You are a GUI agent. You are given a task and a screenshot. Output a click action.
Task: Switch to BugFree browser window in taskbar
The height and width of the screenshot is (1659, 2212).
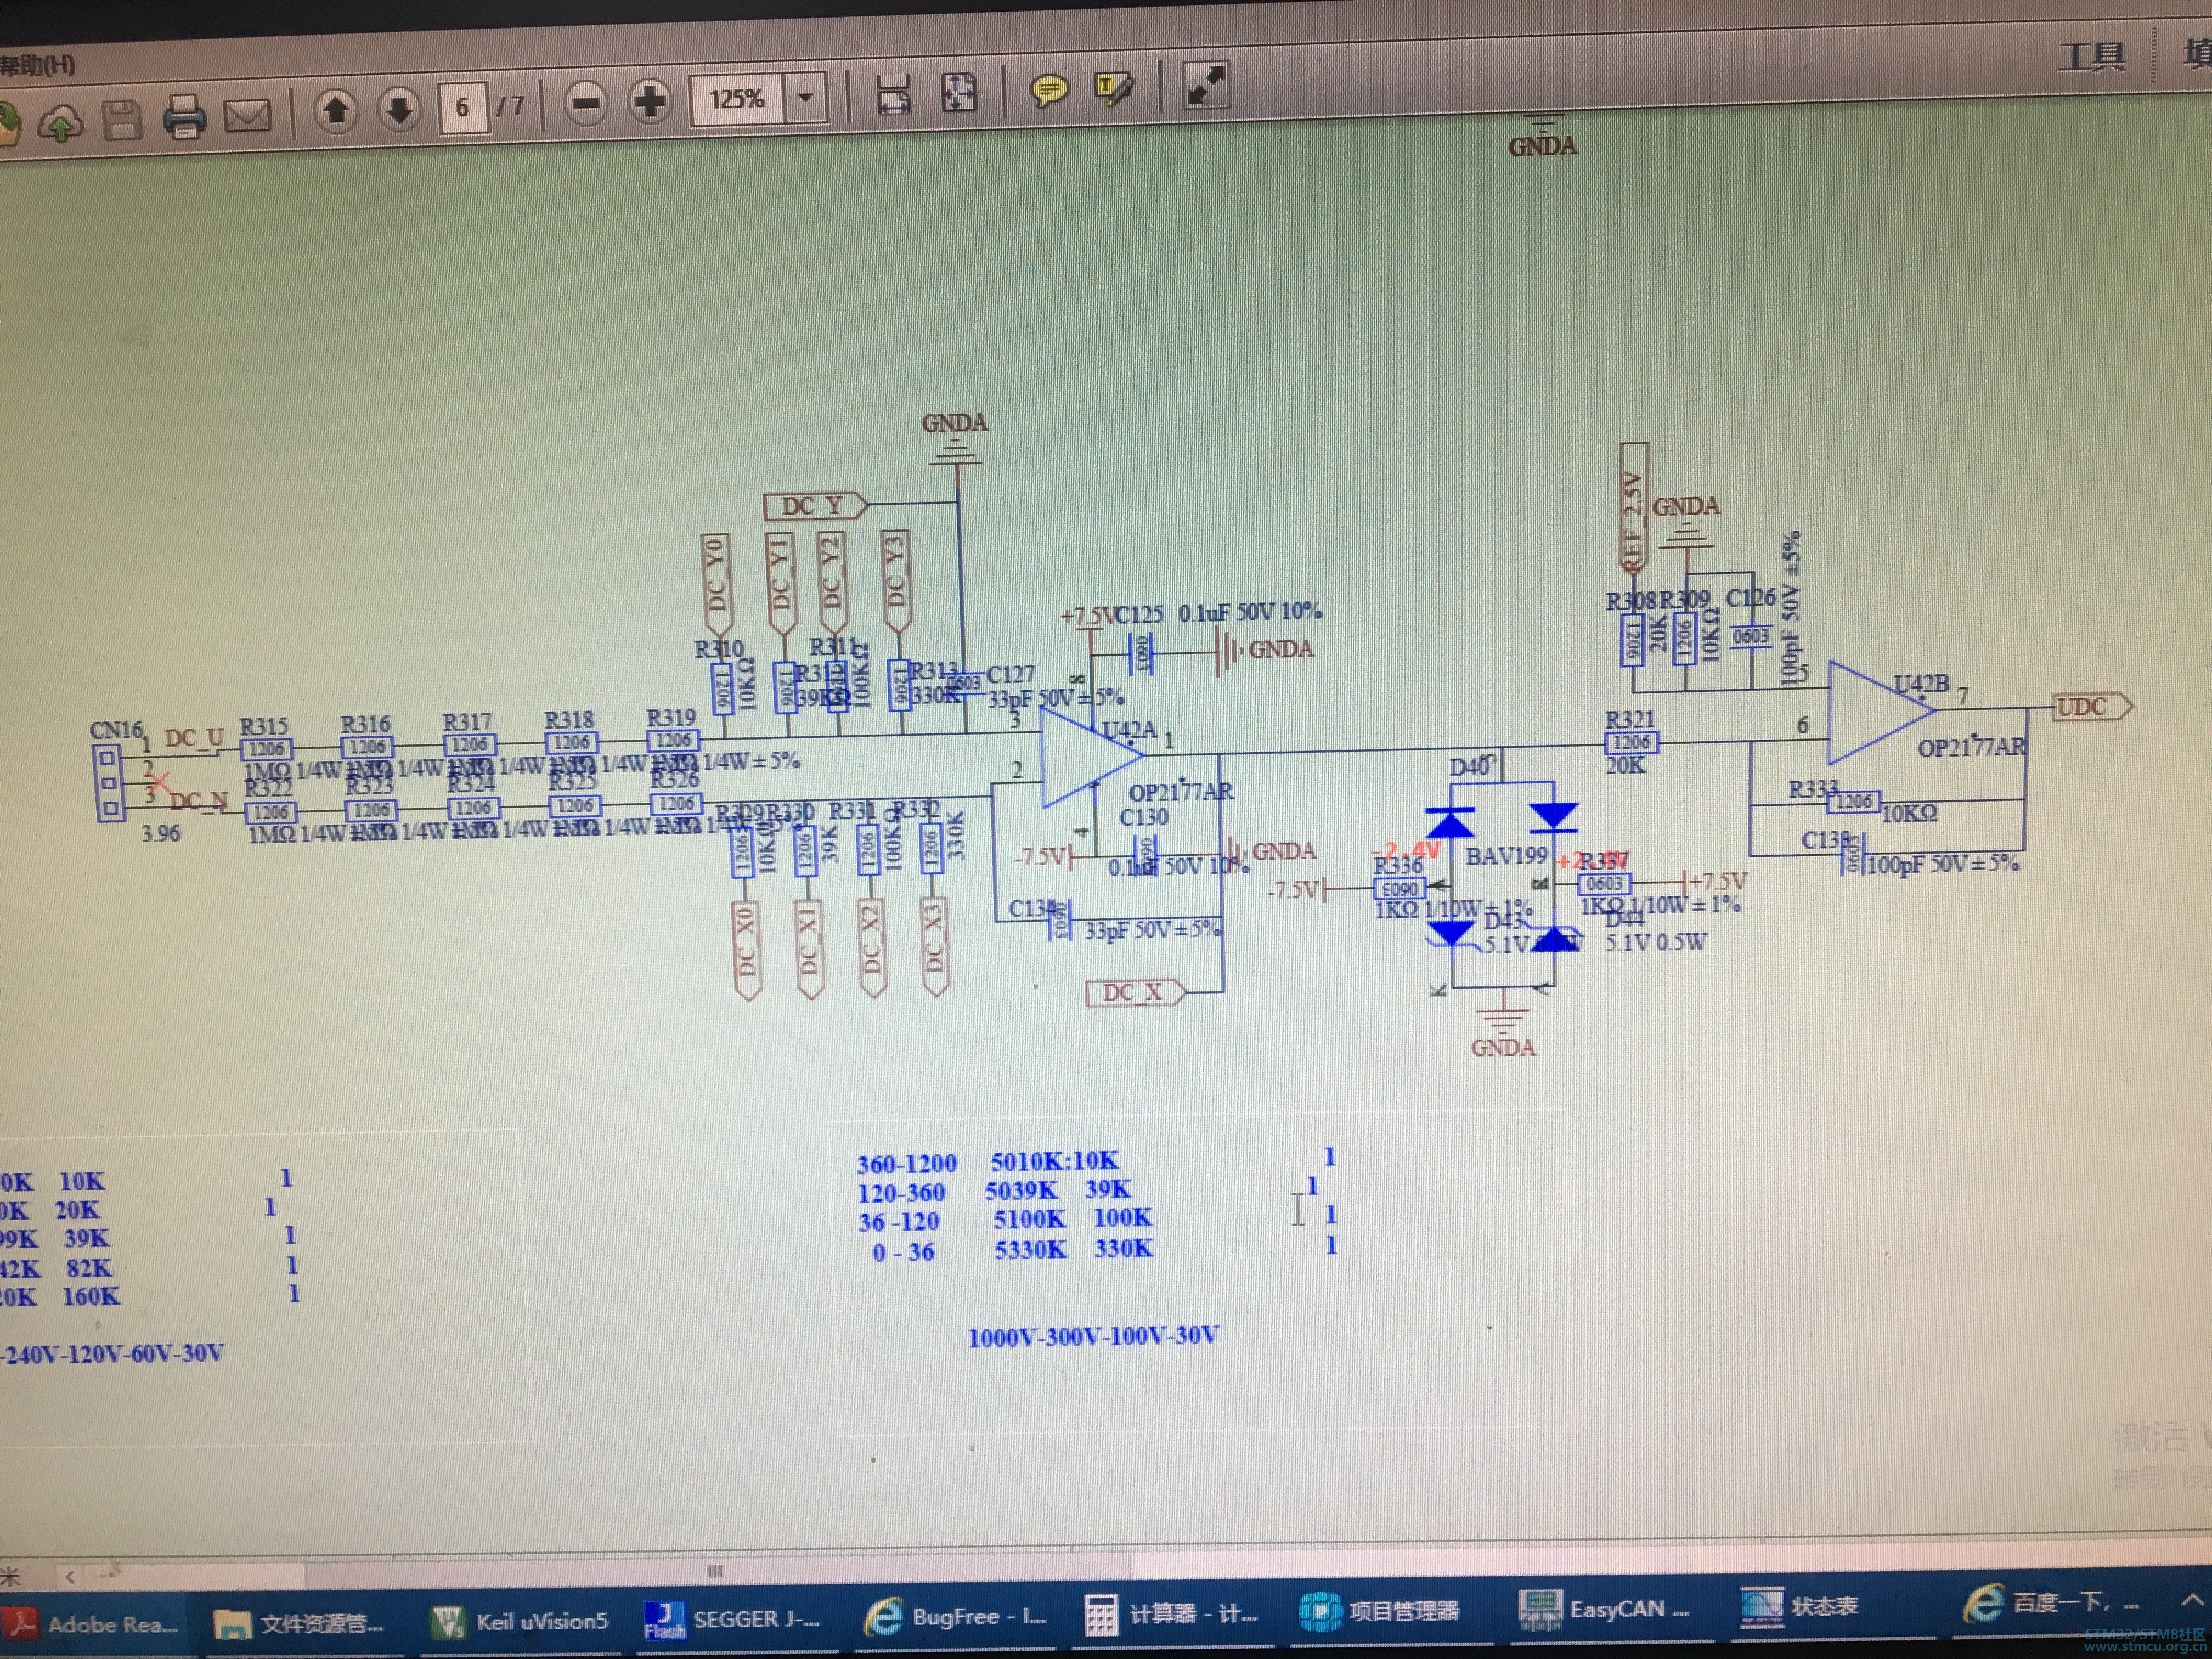[x=955, y=1616]
